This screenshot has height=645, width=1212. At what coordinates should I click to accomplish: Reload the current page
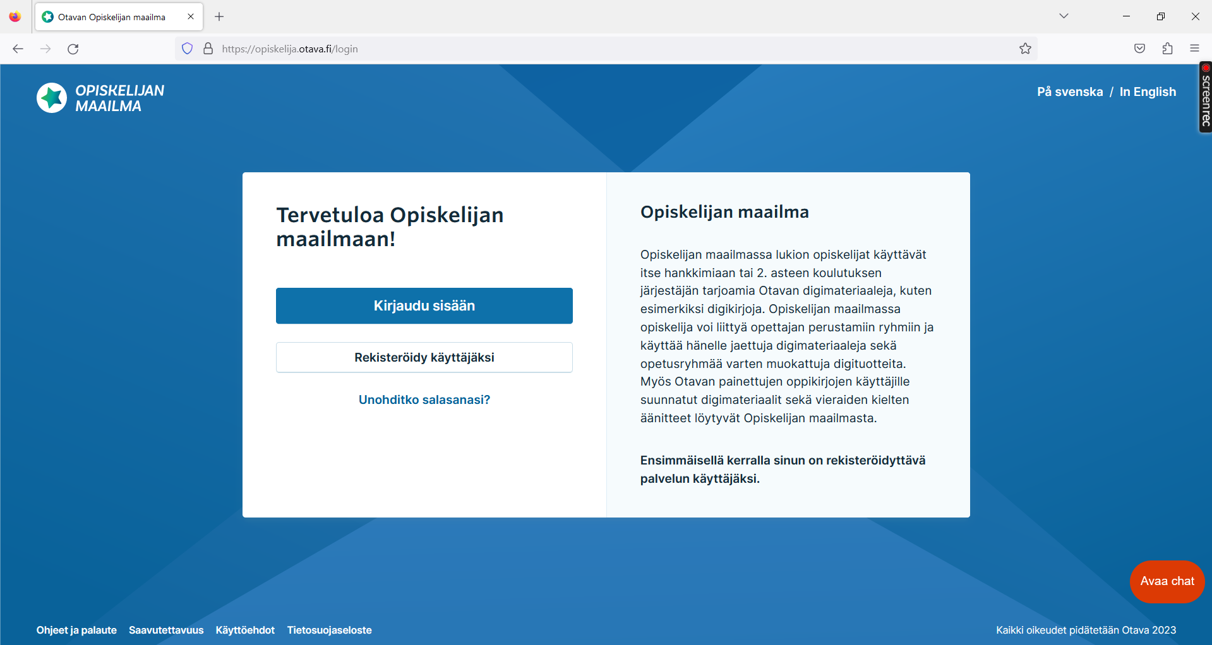click(73, 49)
